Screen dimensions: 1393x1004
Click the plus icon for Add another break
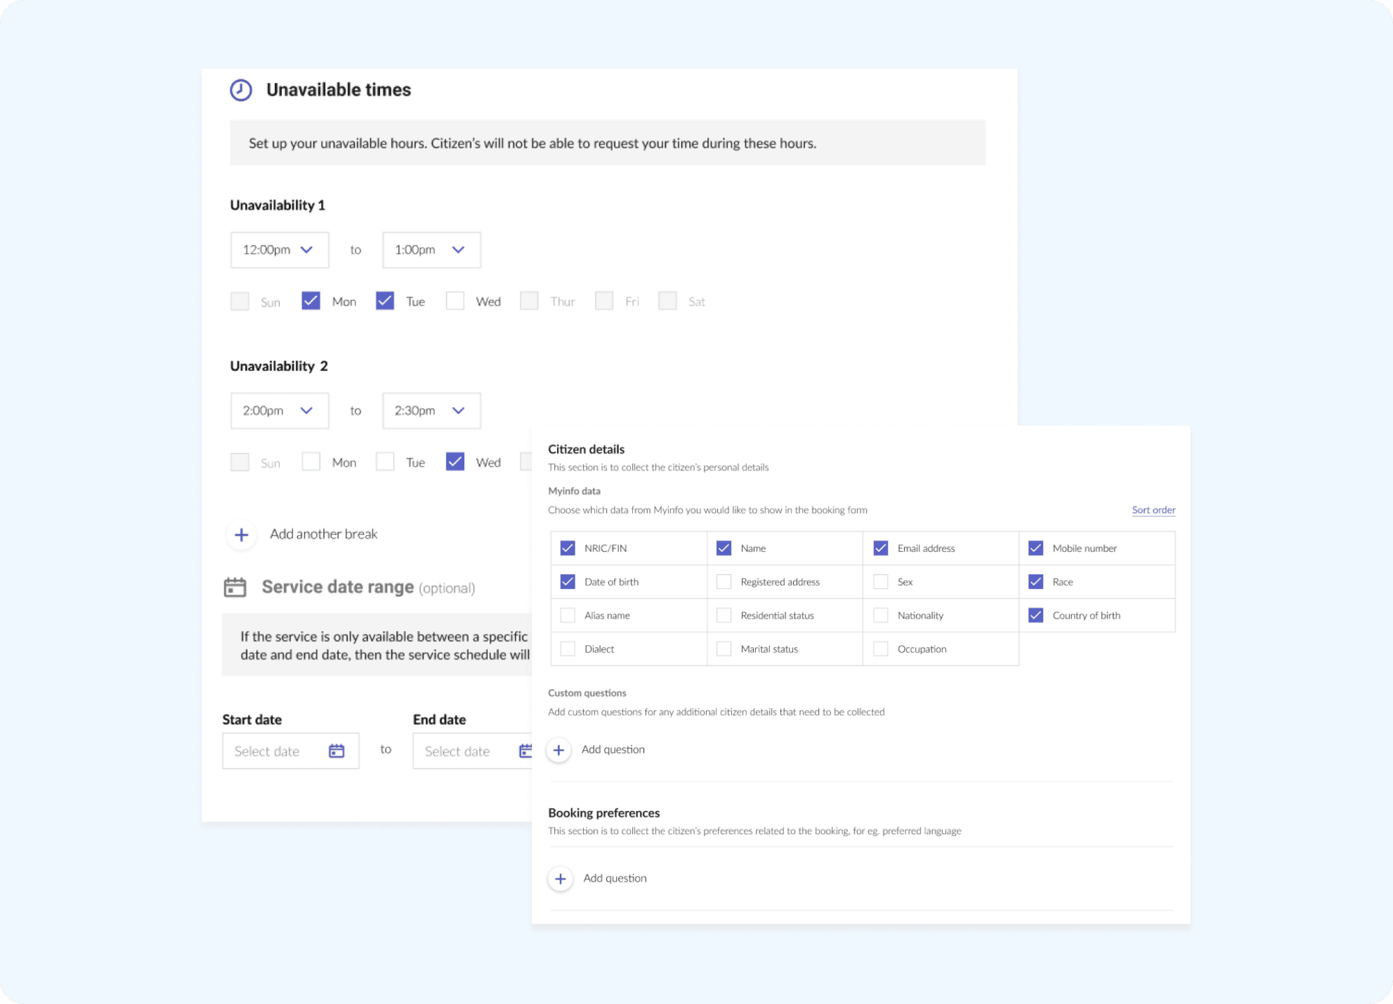[x=241, y=535]
